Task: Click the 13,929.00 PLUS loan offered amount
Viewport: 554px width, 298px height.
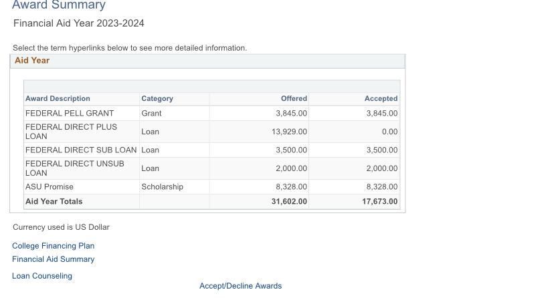Action: 289,132
